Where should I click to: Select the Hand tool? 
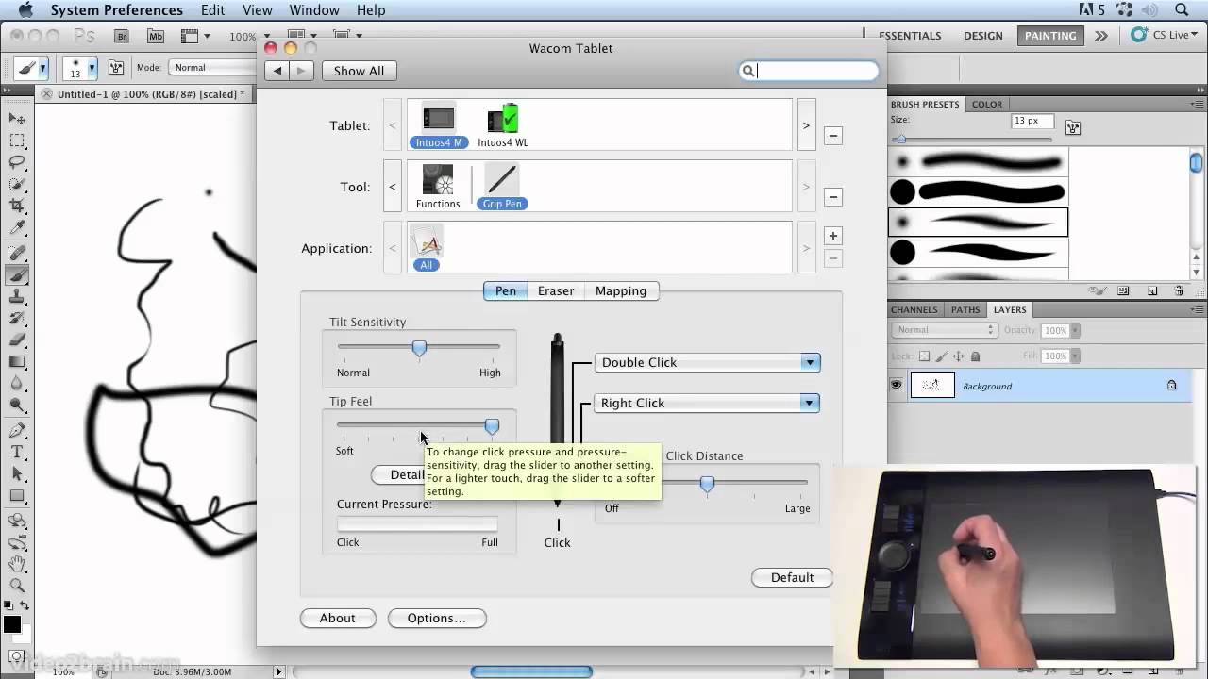pyautogui.click(x=17, y=564)
